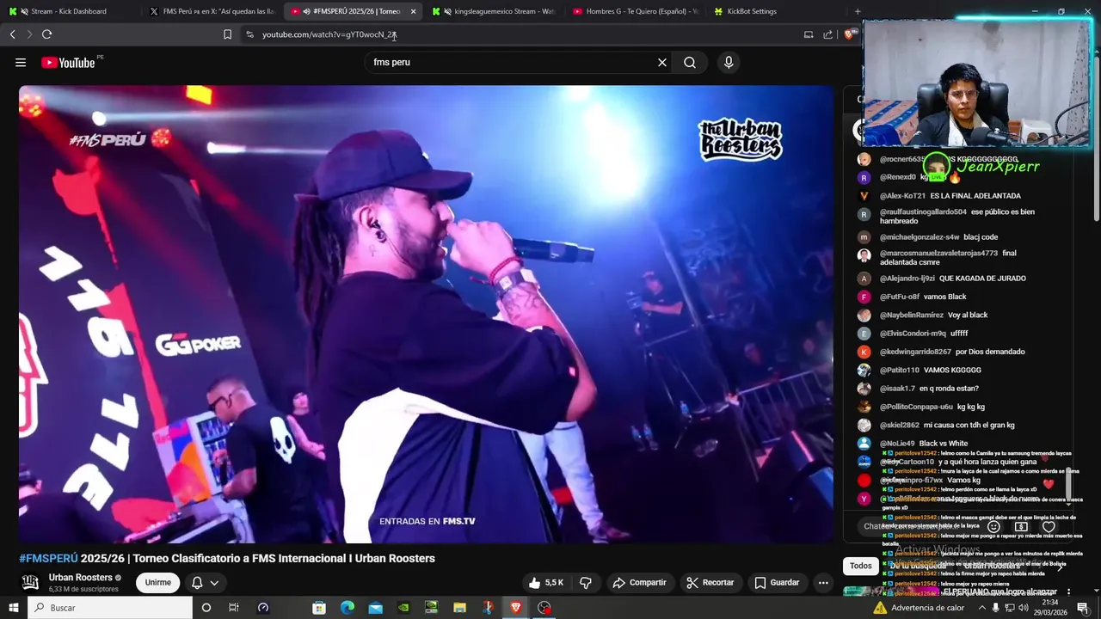Open Brave browser taskbar icon
This screenshot has width=1101, height=619.
(515, 608)
